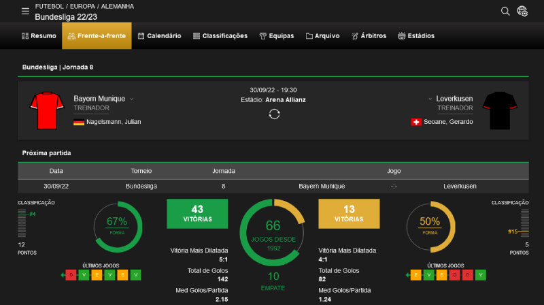Screen dimensions: 544x305
Task: Click Leverkusen's last green V result square
Action: [481, 275]
